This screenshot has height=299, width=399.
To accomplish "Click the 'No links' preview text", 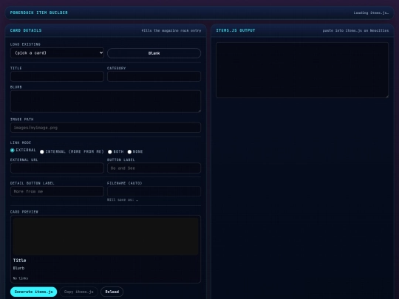I will pyautogui.click(x=21, y=278).
